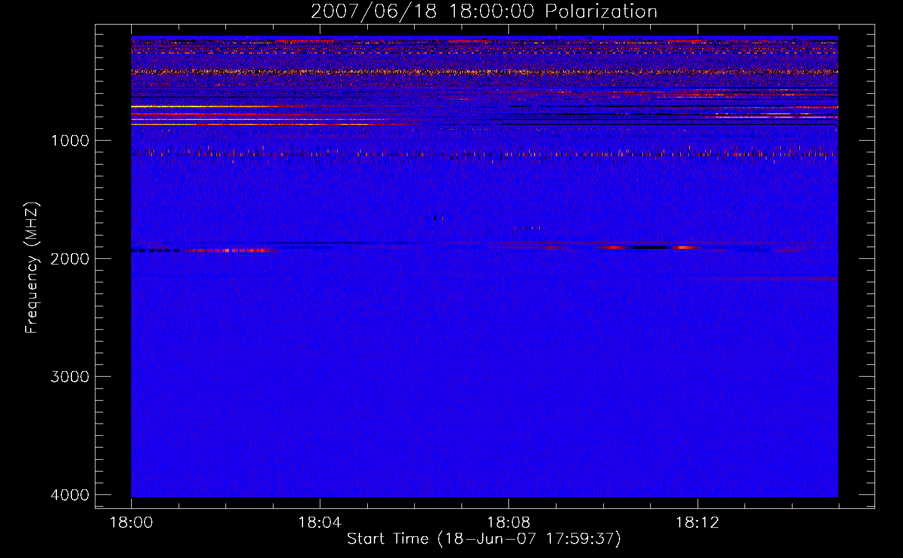Screen dimensions: 903x558
Task: Click the "Frequency (MHZ)" axis label
Action: click(32, 268)
